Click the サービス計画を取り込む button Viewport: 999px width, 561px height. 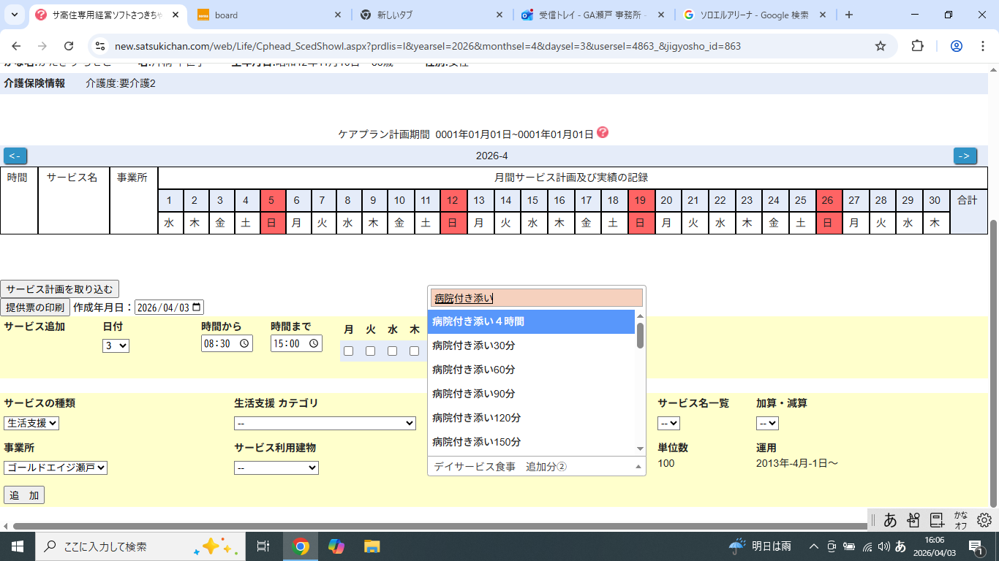(x=59, y=289)
